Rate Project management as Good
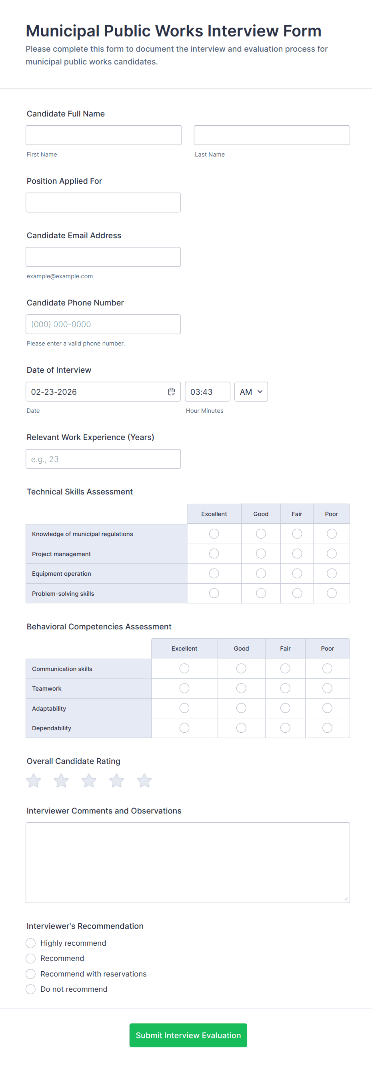The width and height of the screenshot is (372, 1067). (261, 553)
